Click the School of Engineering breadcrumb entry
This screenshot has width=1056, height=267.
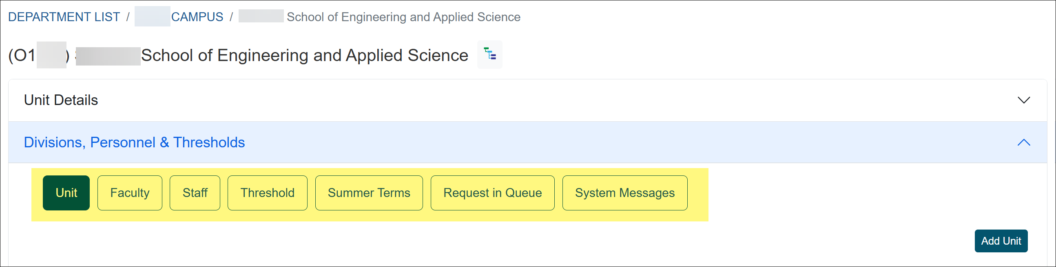click(x=403, y=17)
